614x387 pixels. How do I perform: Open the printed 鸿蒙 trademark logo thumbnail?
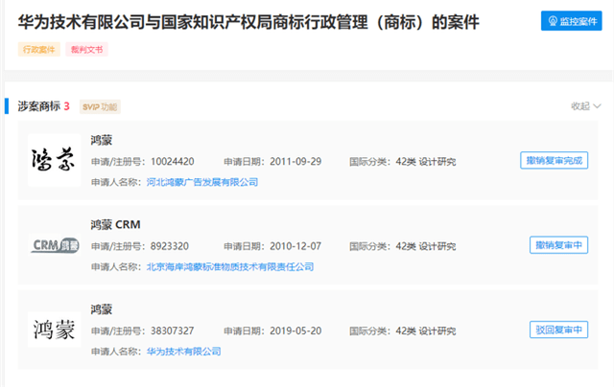tap(54, 330)
